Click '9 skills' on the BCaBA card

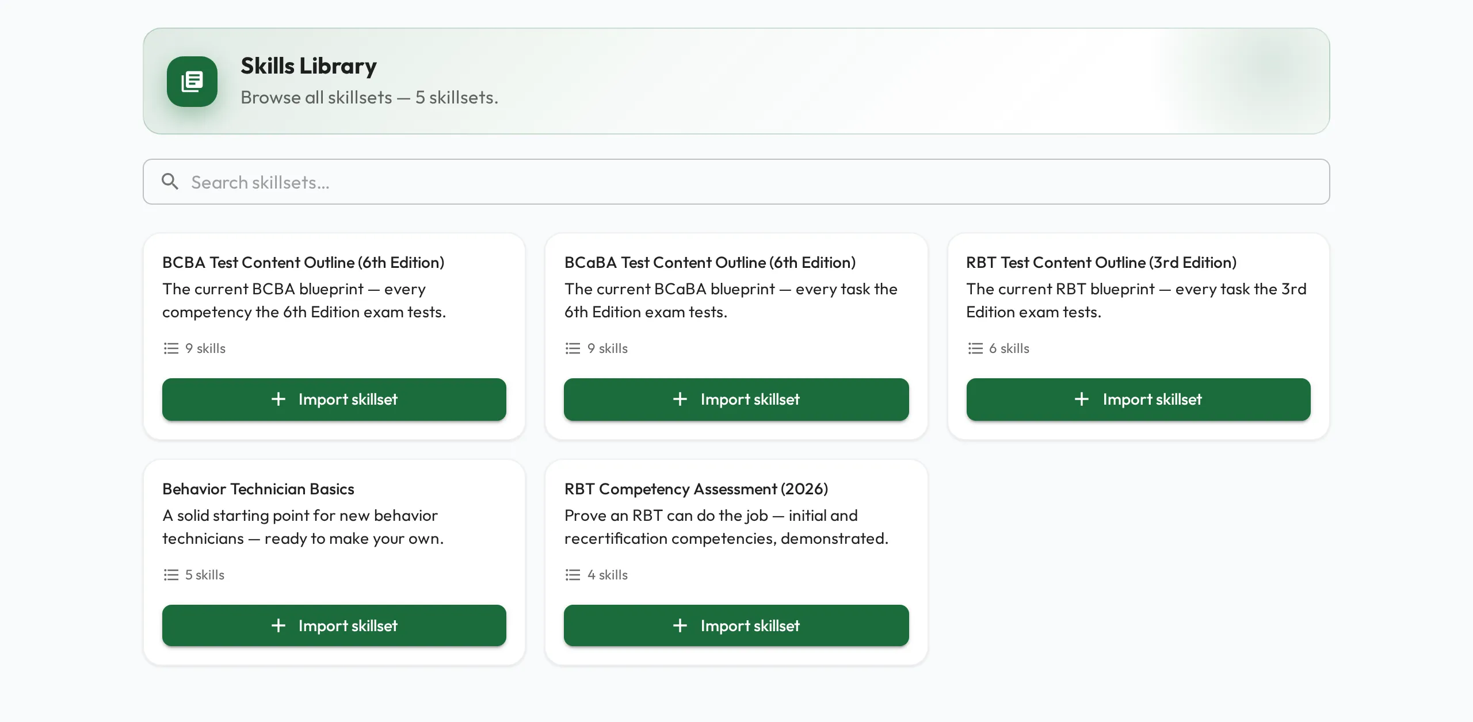[x=608, y=348]
